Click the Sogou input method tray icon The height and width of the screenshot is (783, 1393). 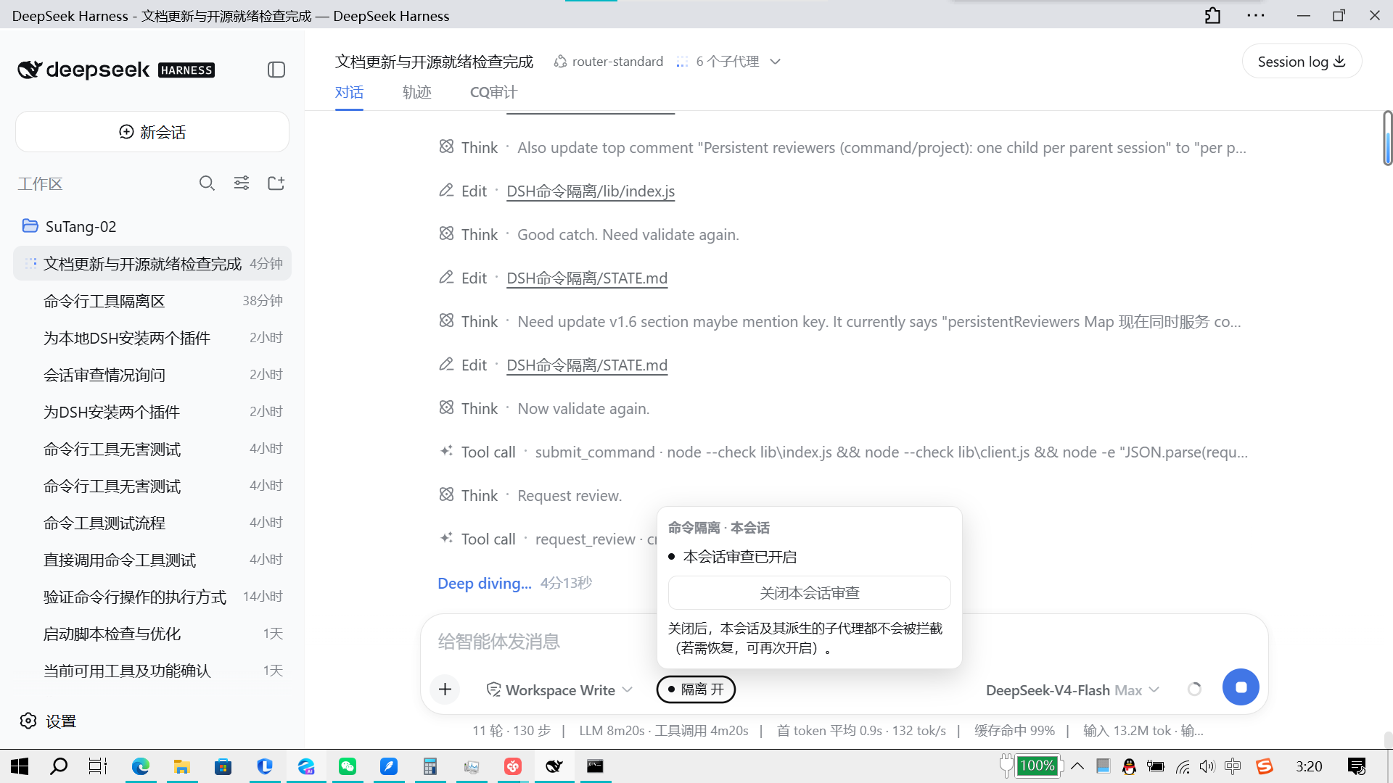click(x=1265, y=766)
